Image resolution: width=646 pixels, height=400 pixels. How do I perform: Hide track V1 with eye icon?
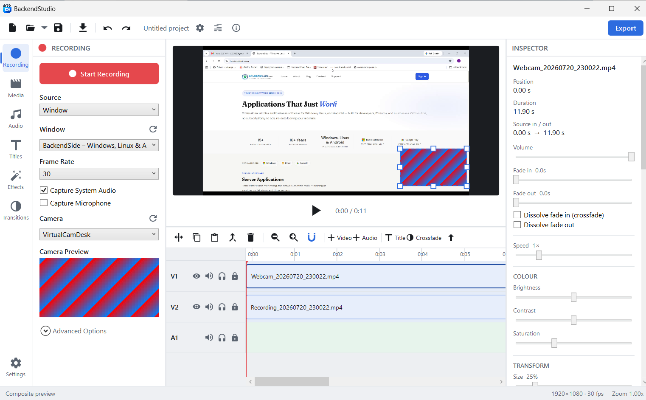pyautogui.click(x=197, y=276)
